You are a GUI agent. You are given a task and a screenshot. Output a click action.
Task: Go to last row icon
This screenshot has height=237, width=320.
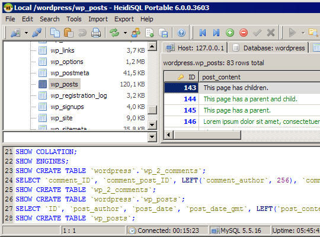(216, 33)
